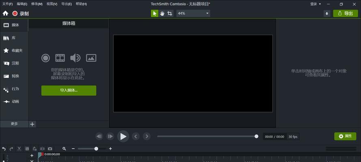The width and height of the screenshot is (361, 162).
Task: Expand the 更多 tools list
Action: click(14, 124)
